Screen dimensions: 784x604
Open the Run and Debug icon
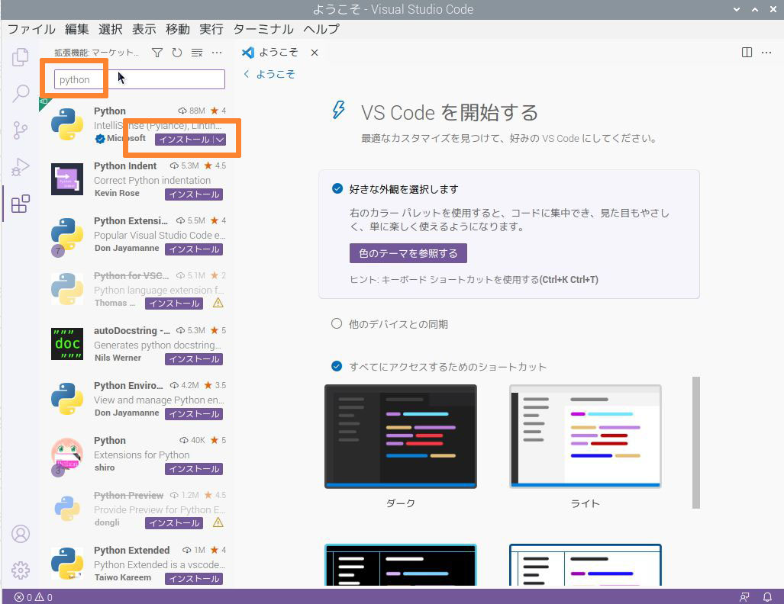pyautogui.click(x=20, y=166)
